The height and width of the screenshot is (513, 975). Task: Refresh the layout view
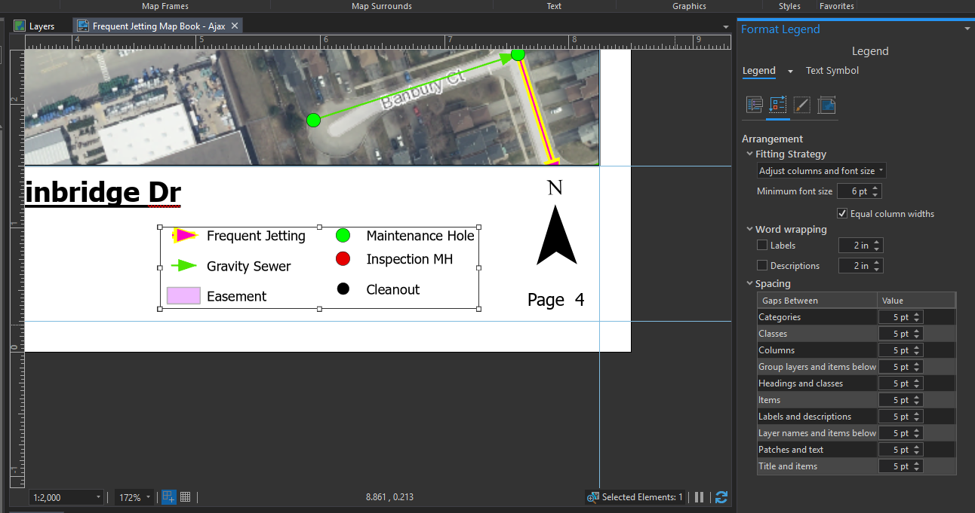[721, 497]
